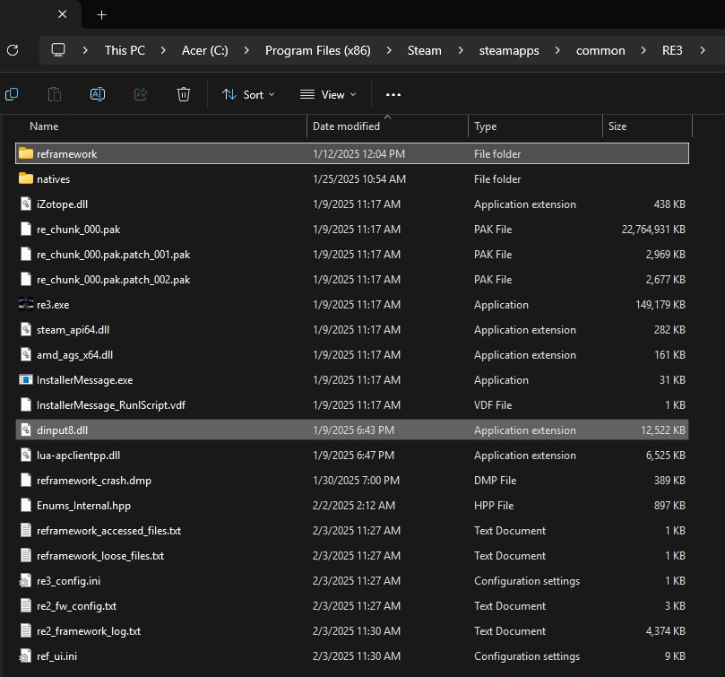Image resolution: width=725 pixels, height=677 pixels.
Task: Go to Acer (C:) in breadcrumb
Action: (x=205, y=50)
